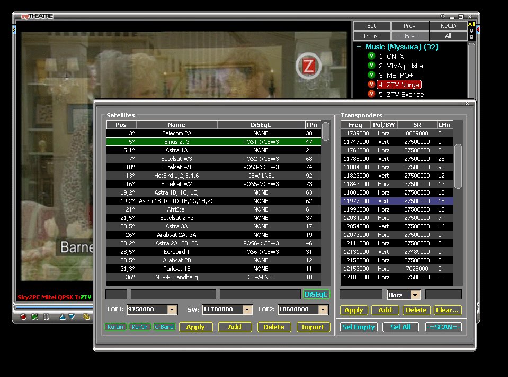Click the red V icon next to ZTV Norge

[372, 85]
